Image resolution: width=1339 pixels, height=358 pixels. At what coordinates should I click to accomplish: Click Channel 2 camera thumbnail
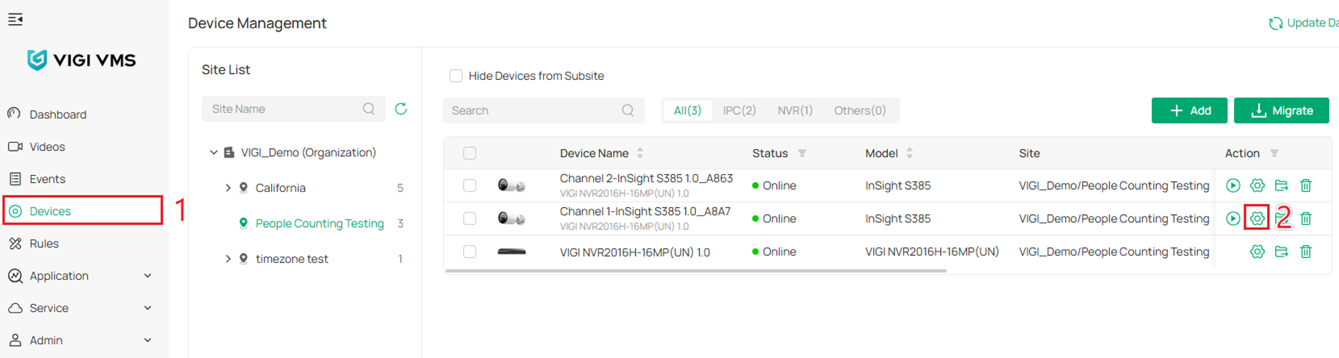click(511, 185)
